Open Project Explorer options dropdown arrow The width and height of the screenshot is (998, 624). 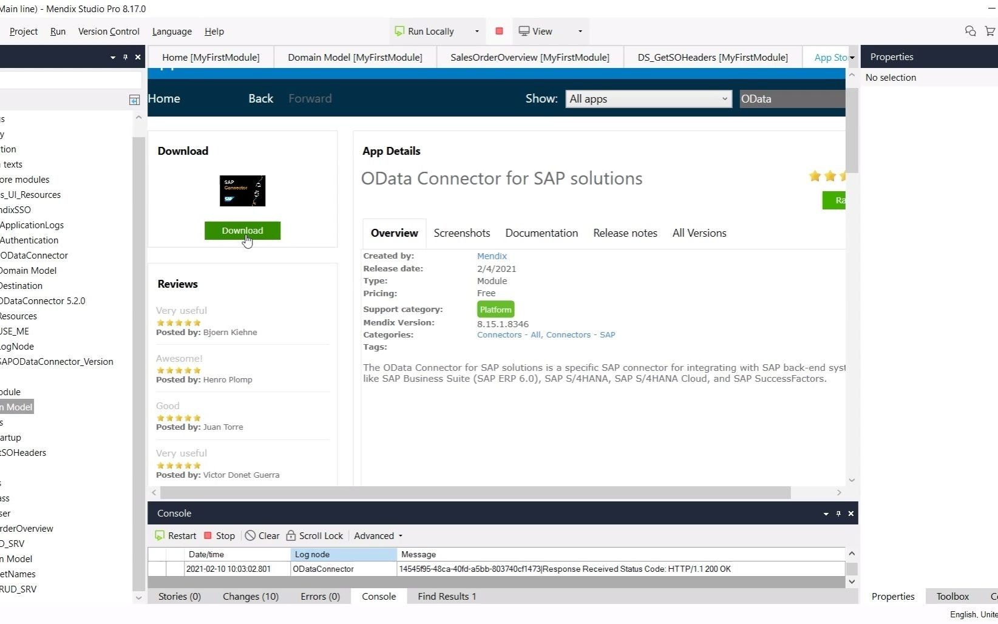[112, 57]
